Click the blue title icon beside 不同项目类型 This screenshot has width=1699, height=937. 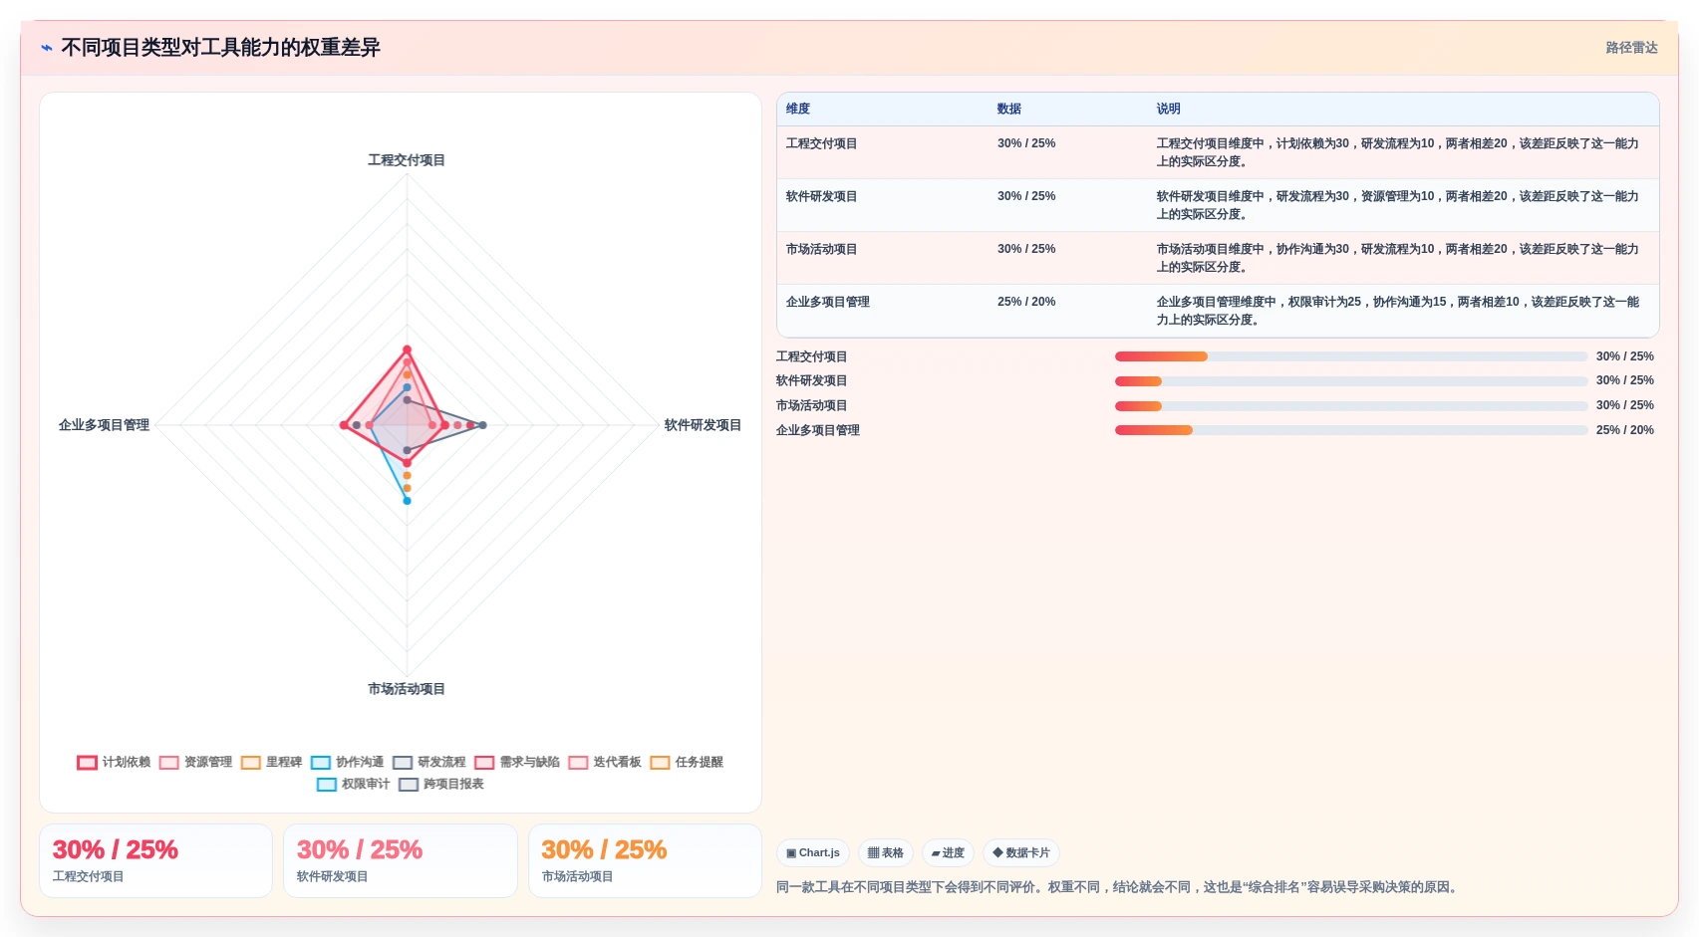tap(47, 48)
